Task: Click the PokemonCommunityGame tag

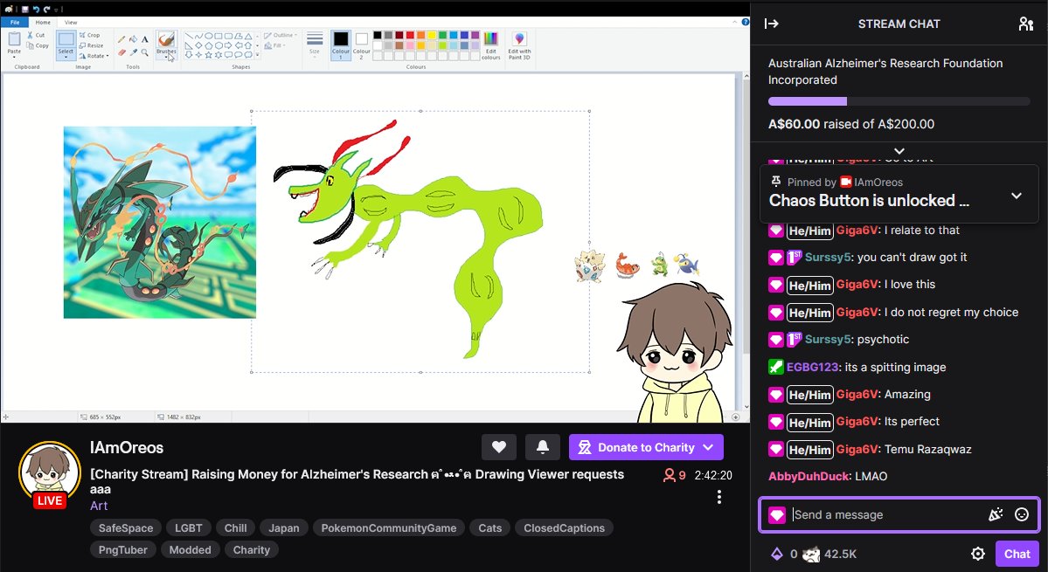Action: pos(388,528)
